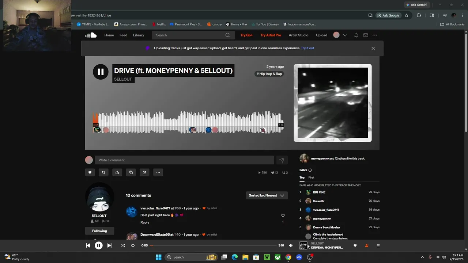Skip to the next track
The width and height of the screenshot is (468, 263).
[x=109, y=245]
